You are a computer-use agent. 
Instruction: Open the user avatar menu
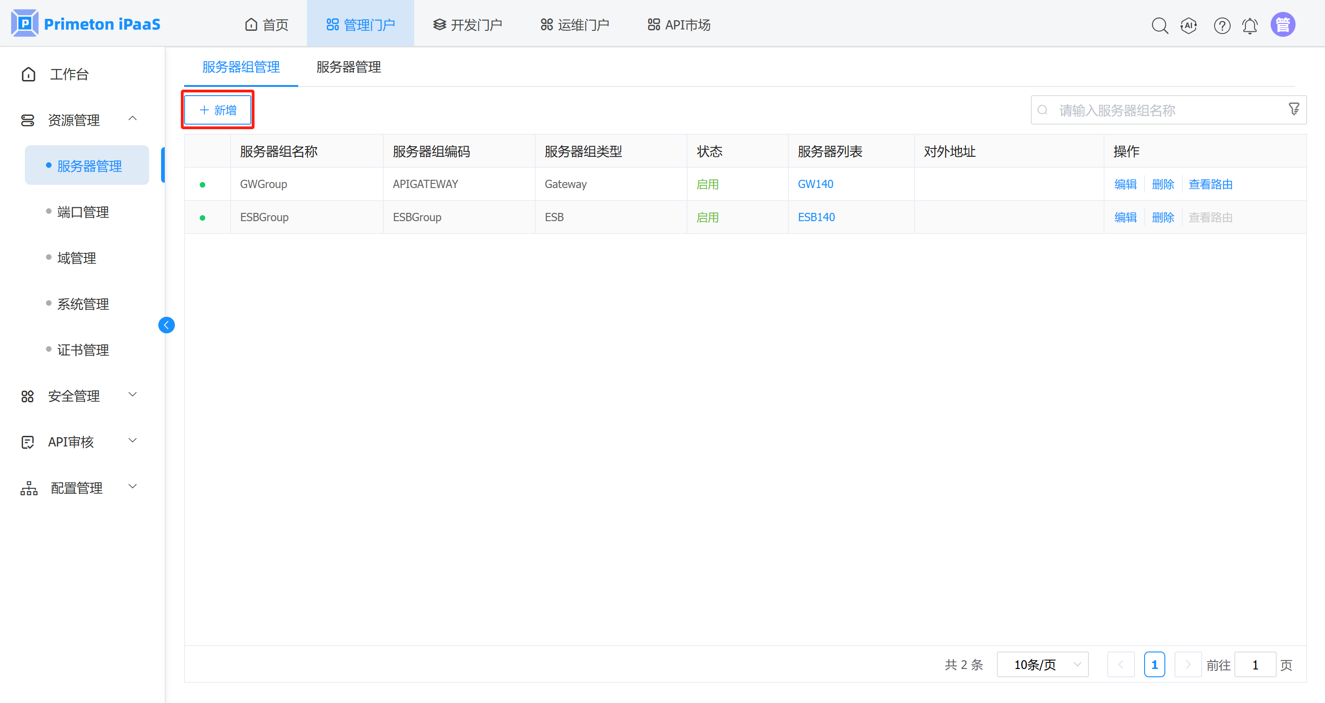click(1283, 23)
